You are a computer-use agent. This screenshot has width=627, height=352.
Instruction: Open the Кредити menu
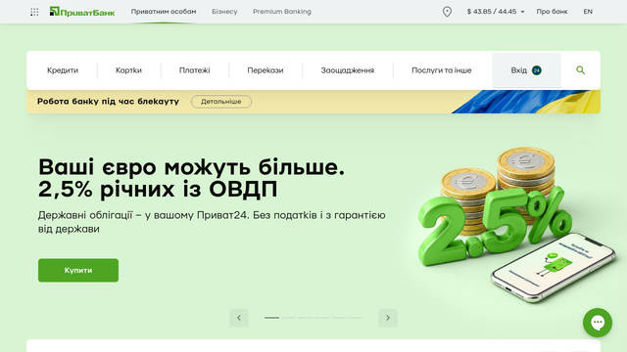pos(63,70)
